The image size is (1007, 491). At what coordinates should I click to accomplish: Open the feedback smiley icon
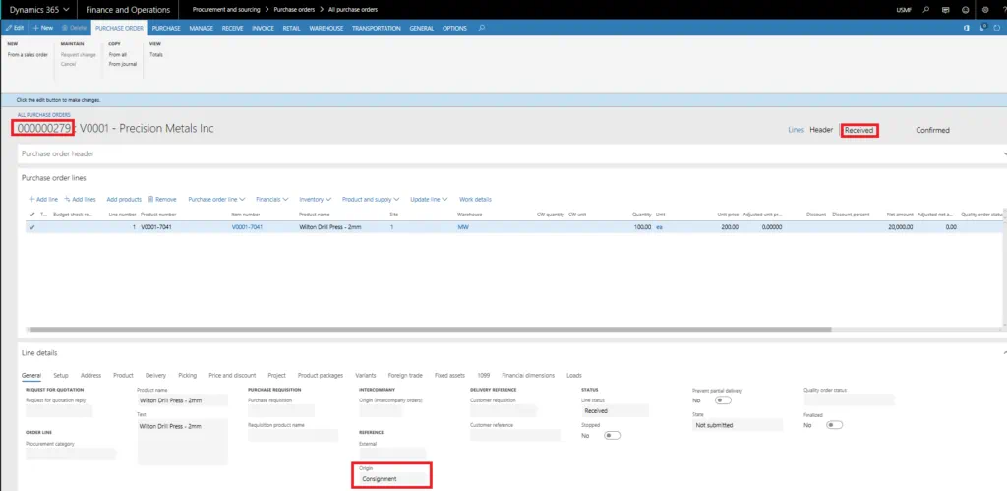click(x=966, y=10)
